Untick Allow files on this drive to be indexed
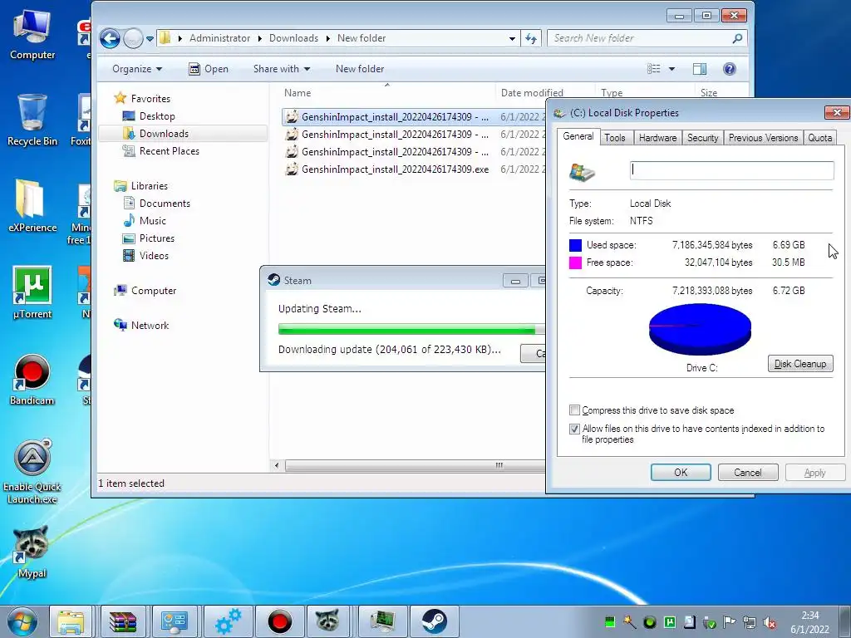The image size is (851, 638). pyautogui.click(x=574, y=429)
